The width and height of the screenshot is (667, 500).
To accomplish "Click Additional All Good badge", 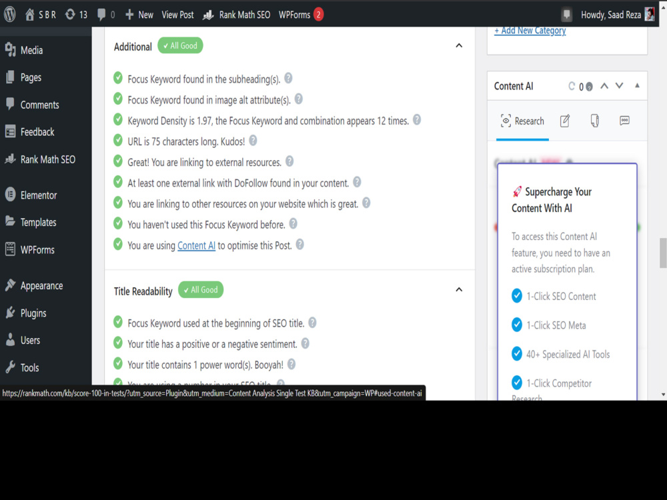I will 180,45.
